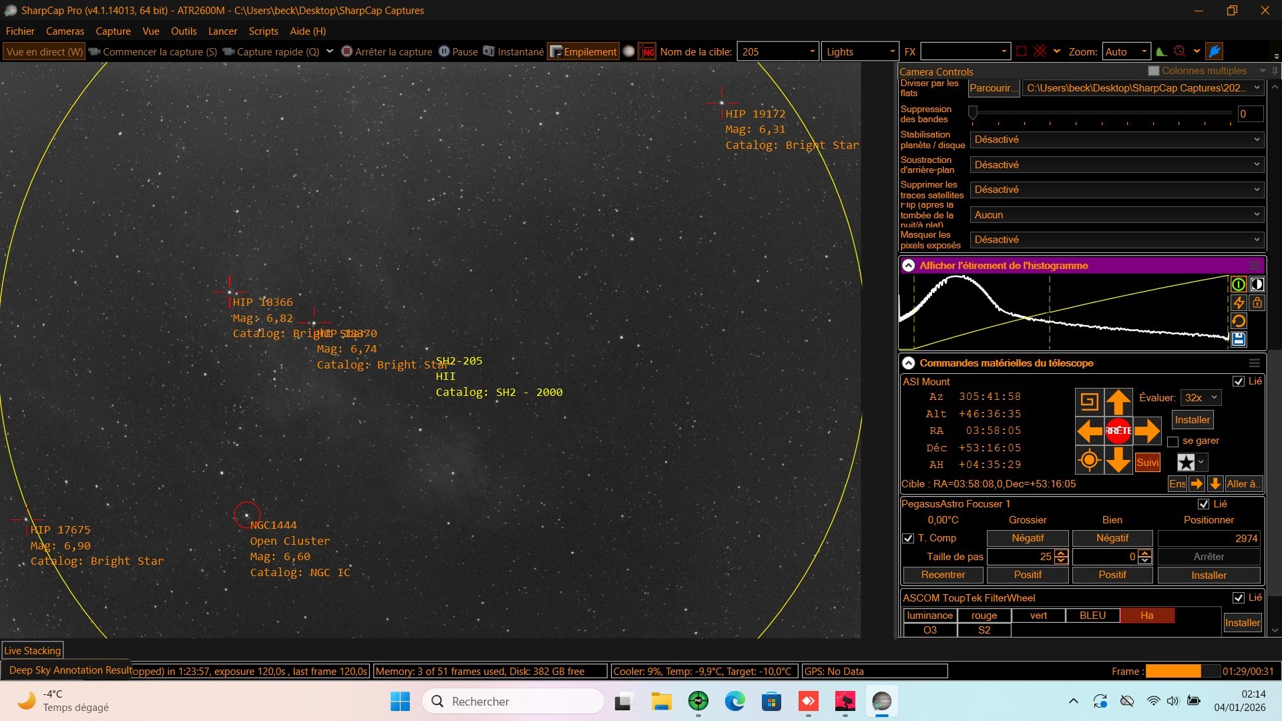Viewport: 1282px width, 721px height.
Task: Click the blue icon at the toolbar's end
Action: (x=1215, y=51)
